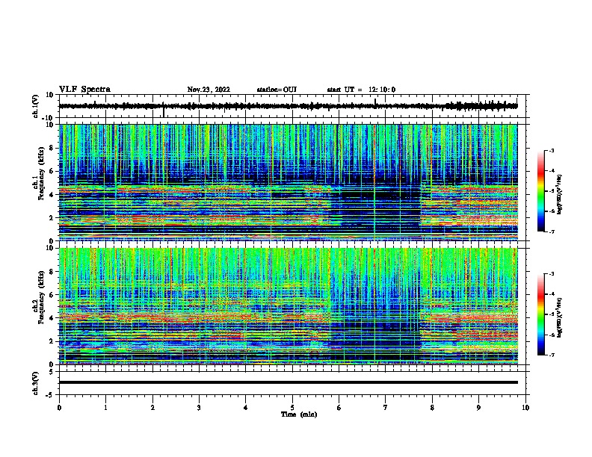This screenshot has height=457, width=592.
Task: Click time axis tick label "7"
Action: [386, 408]
